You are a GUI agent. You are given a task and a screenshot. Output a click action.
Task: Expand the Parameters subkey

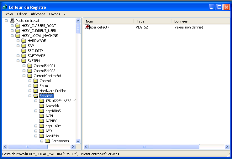tap(42, 141)
